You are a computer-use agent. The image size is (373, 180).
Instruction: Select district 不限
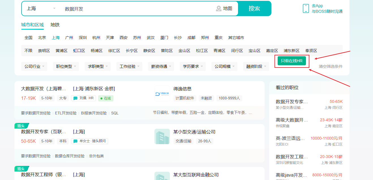[x=29, y=51]
